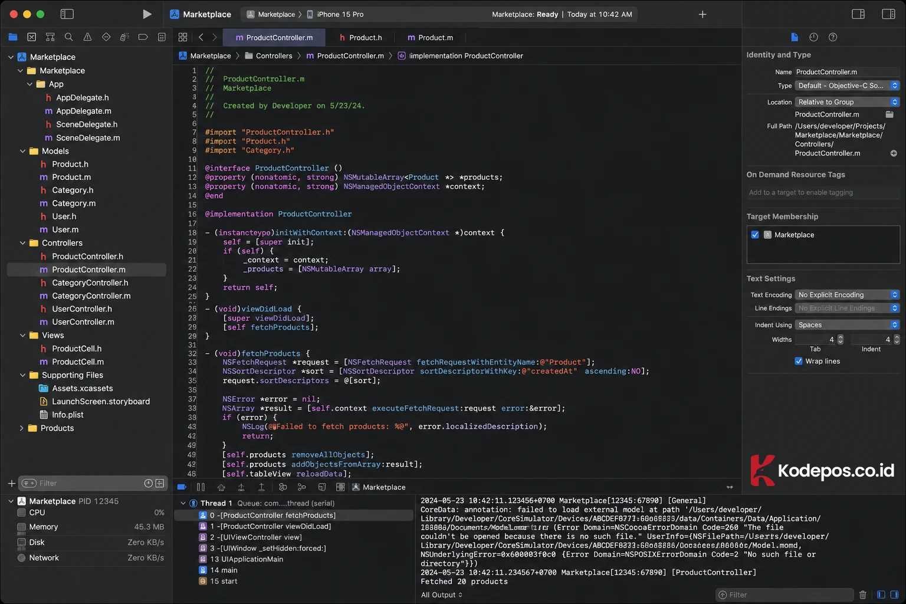Show the issue navigator warning icon
906x604 pixels.
tap(87, 37)
